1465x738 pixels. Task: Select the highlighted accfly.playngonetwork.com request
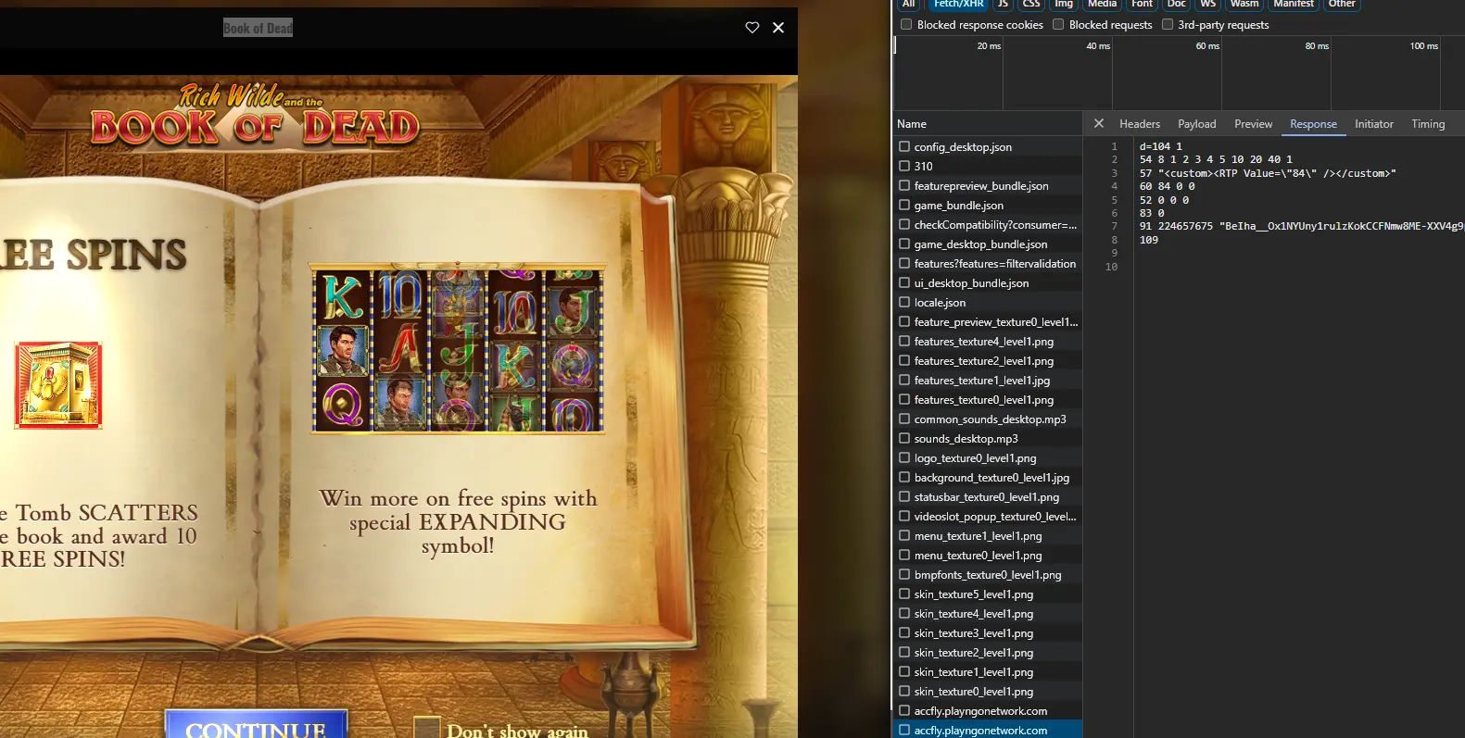tap(987, 730)
